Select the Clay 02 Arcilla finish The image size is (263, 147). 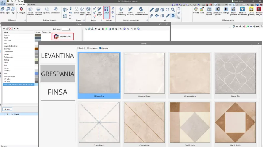(x=235, y=124)
